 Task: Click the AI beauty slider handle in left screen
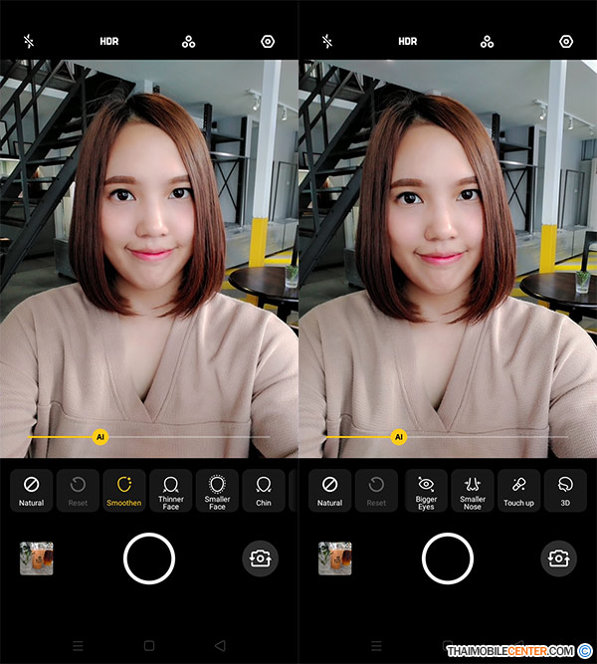[x=99, y=436]
